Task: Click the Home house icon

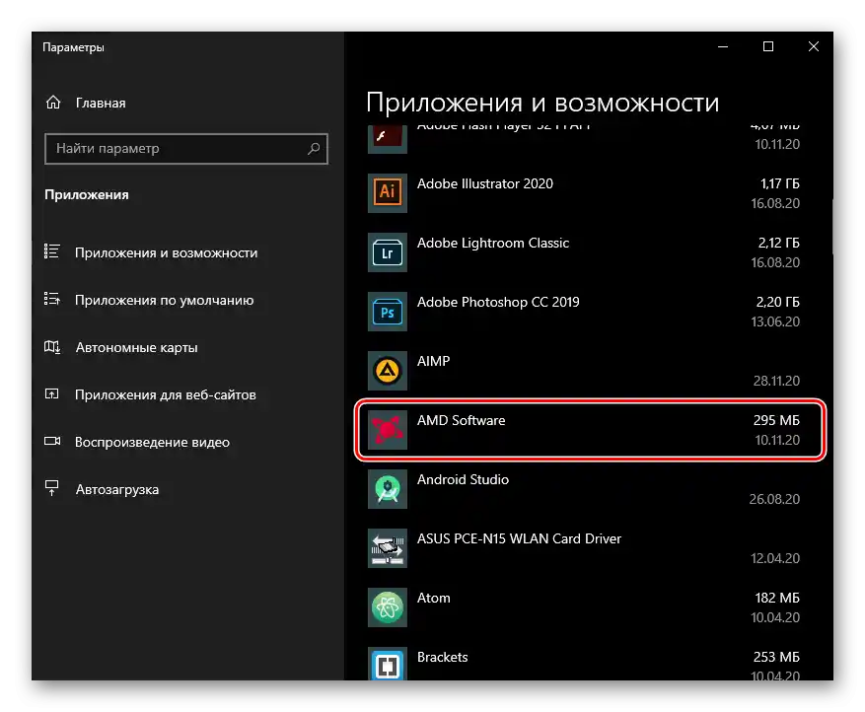Action: tap(53, 103)
